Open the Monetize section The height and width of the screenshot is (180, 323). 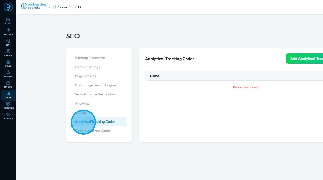[8, 105]
